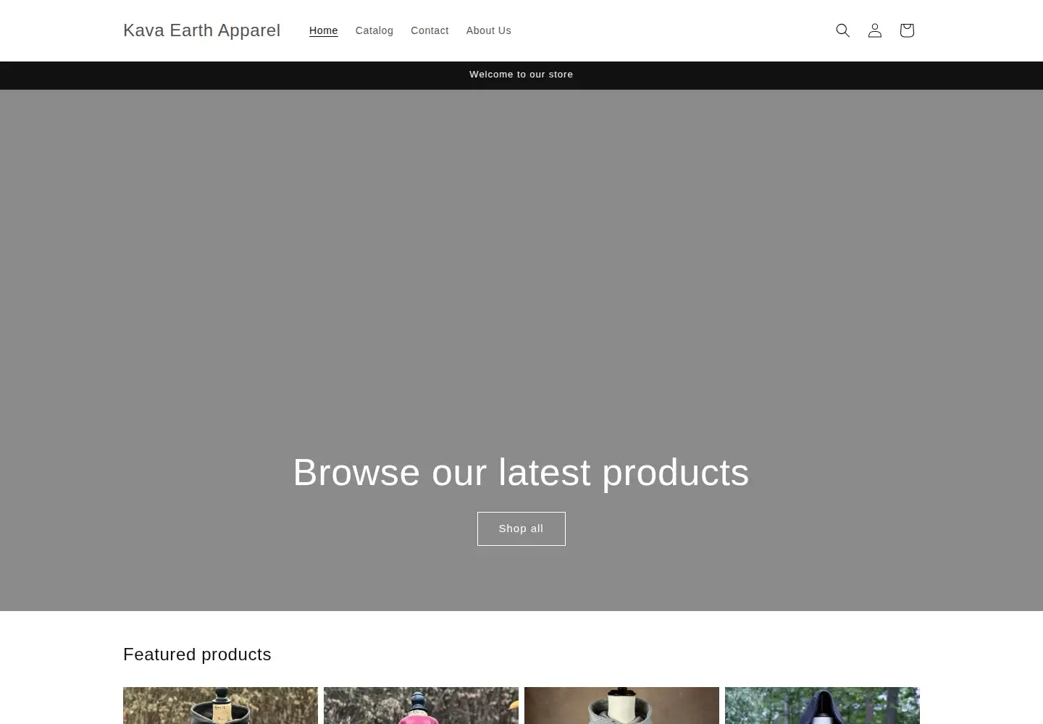Viewport: 1043px width, 724px height.
Task: Open the gray hooded product thumbnail
Action: click(621, 706)
